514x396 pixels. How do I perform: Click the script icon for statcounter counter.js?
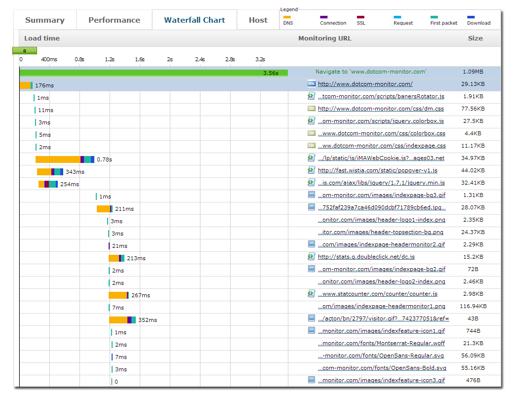point(312,293)
